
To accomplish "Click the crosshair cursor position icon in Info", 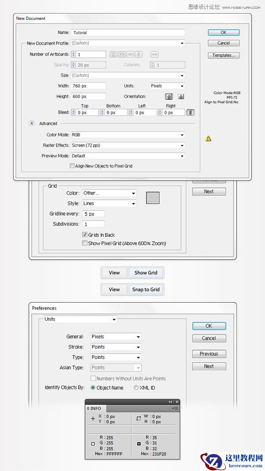I will point(93,419).
